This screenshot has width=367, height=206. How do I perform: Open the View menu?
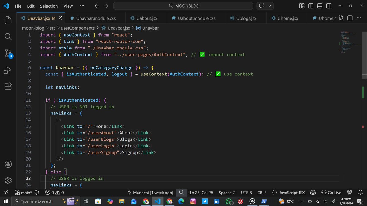[68, 6]
